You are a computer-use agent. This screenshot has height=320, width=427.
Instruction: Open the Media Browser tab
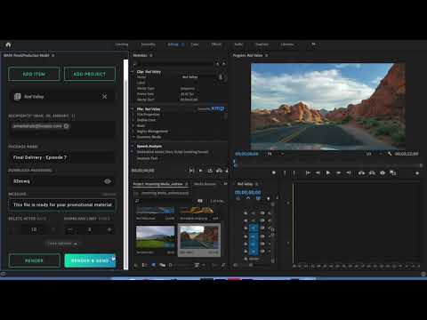coord(205,184)
